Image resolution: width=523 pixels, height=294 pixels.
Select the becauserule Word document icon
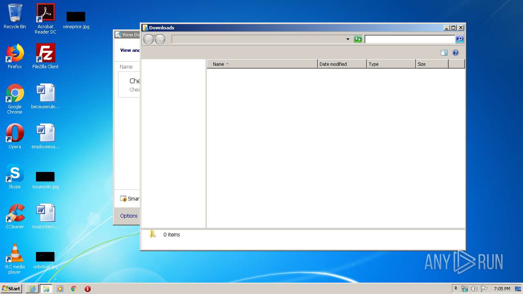coord(45,96)
